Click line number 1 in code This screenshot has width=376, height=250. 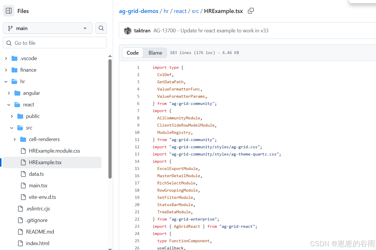[138, 67]
